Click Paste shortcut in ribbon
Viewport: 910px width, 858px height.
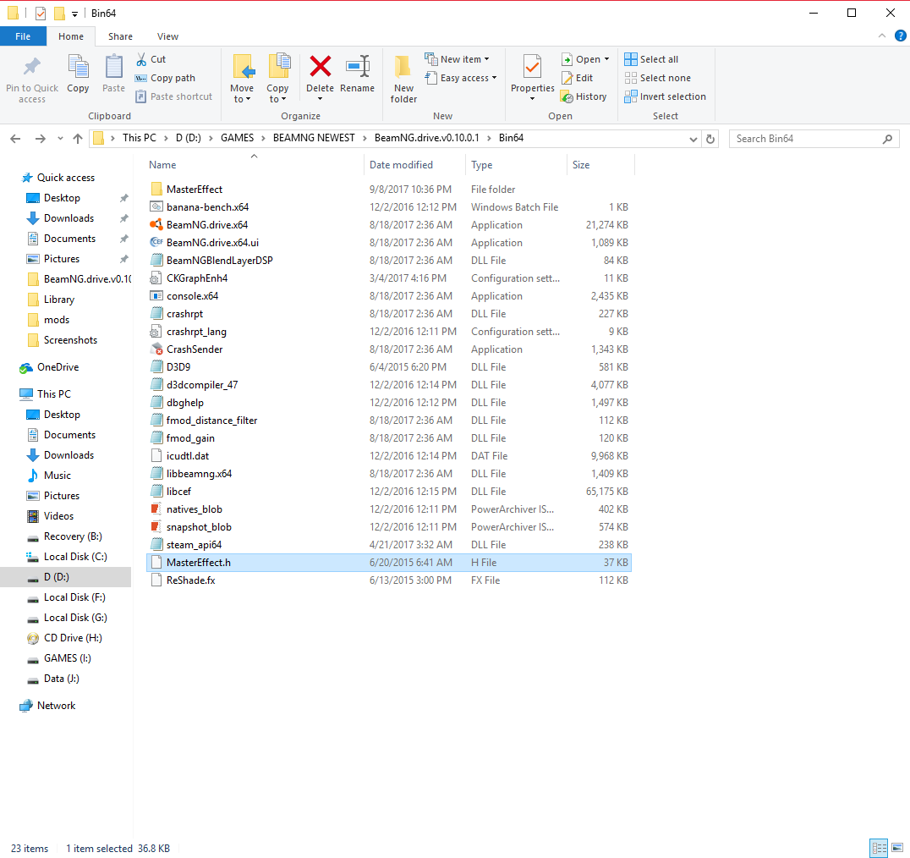(x=173, y=96)
